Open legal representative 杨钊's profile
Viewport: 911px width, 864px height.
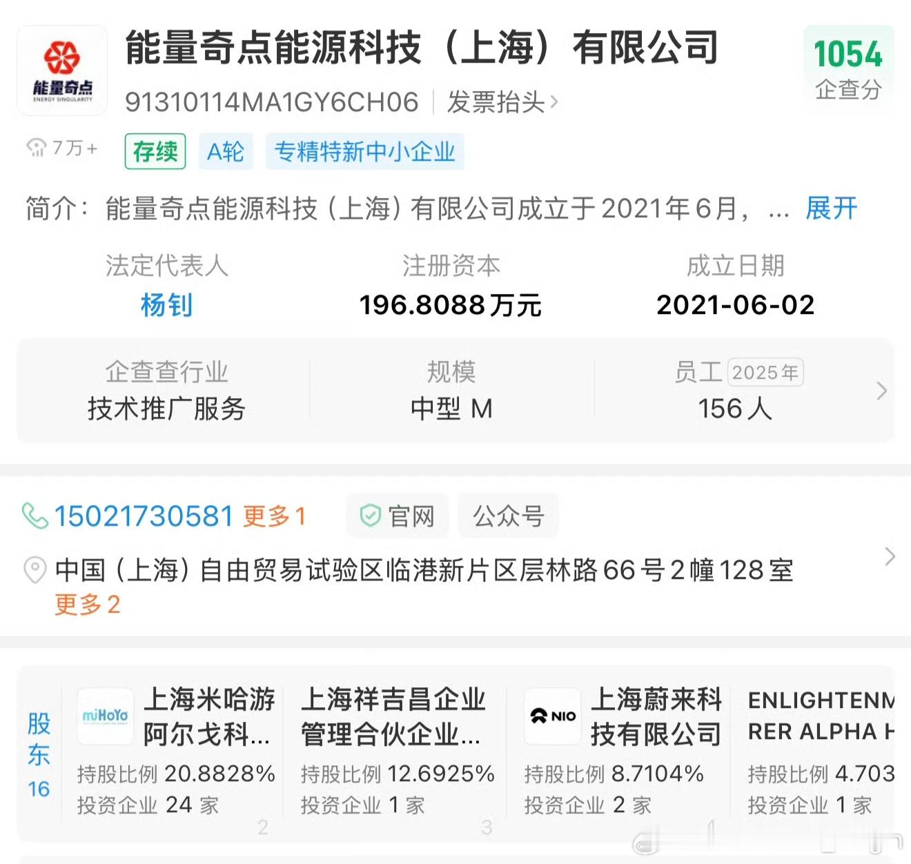coord(166,305)
